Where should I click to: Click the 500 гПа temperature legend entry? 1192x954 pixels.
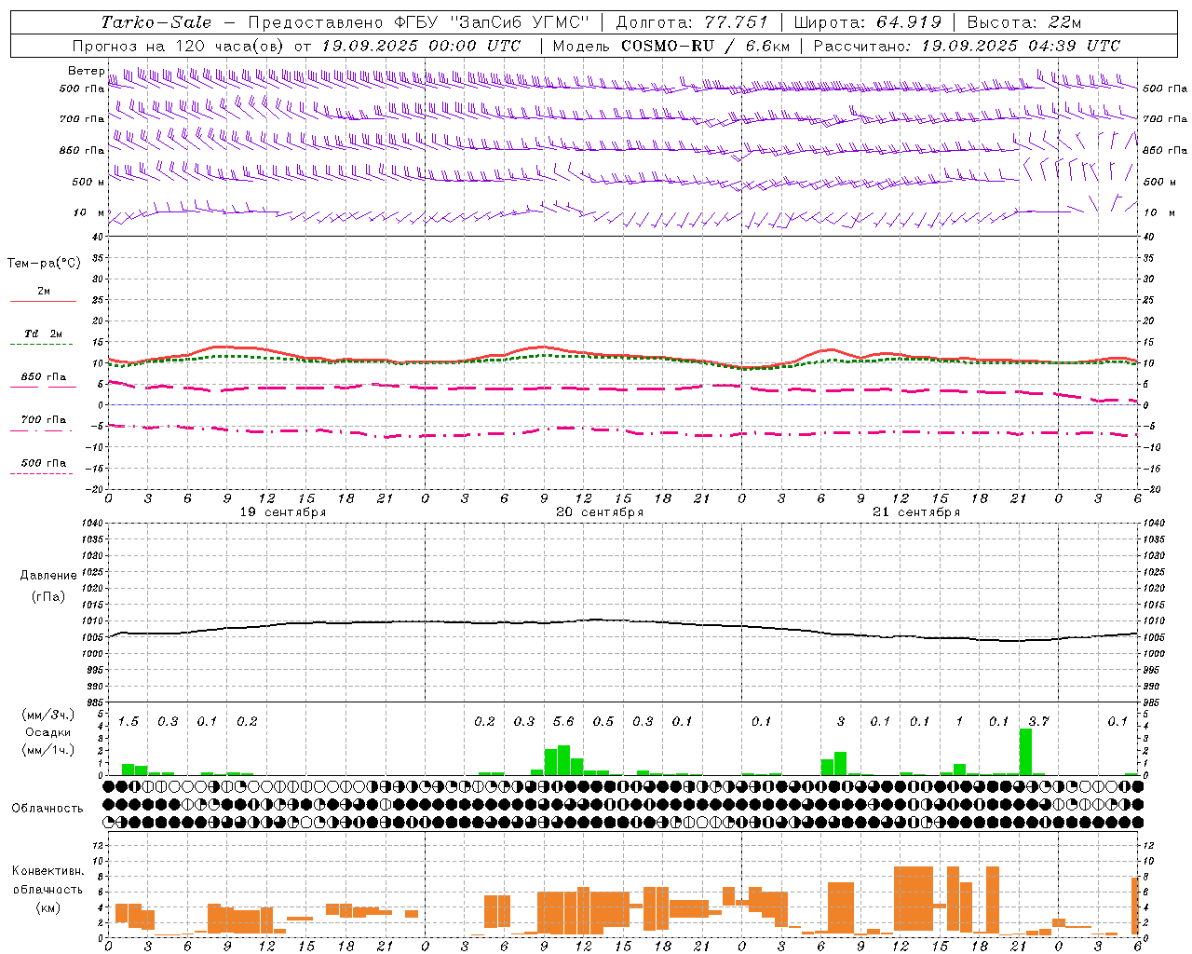point(43,463)
